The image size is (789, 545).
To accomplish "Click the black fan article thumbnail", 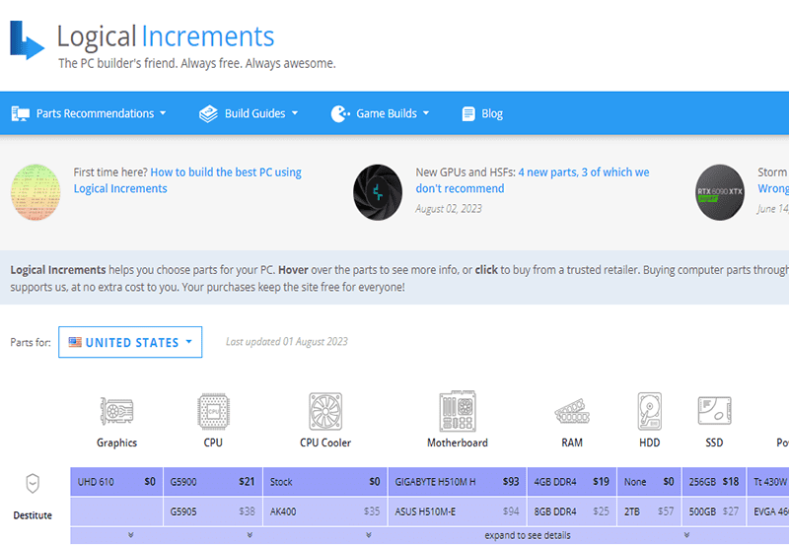I will point(378,192).
